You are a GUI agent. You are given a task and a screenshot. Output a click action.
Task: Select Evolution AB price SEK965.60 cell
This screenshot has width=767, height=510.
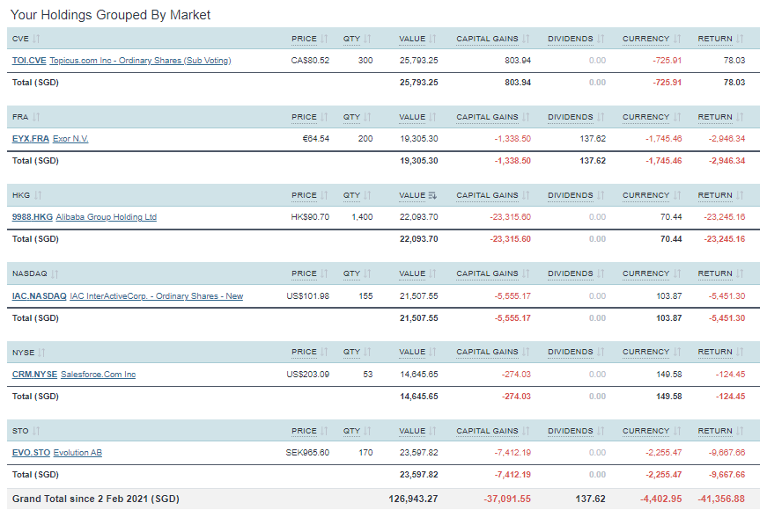[307, 452]
